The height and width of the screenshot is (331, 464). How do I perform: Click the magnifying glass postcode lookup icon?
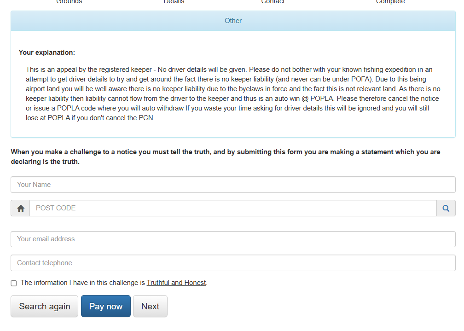446,208
